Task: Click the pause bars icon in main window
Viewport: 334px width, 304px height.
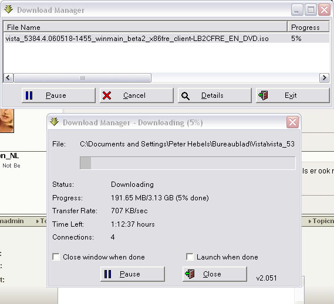Action: pos(29,95)
